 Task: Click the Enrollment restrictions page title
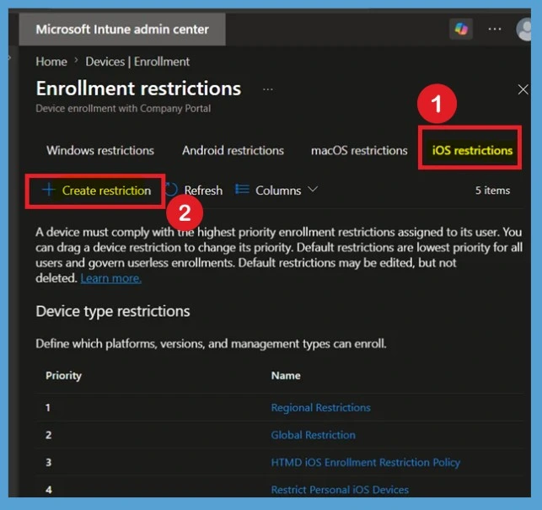click(x=138, y=89)
